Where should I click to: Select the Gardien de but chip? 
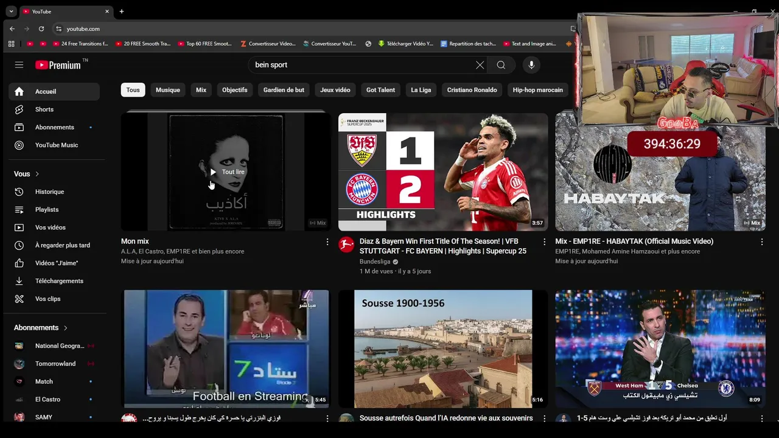284,90
